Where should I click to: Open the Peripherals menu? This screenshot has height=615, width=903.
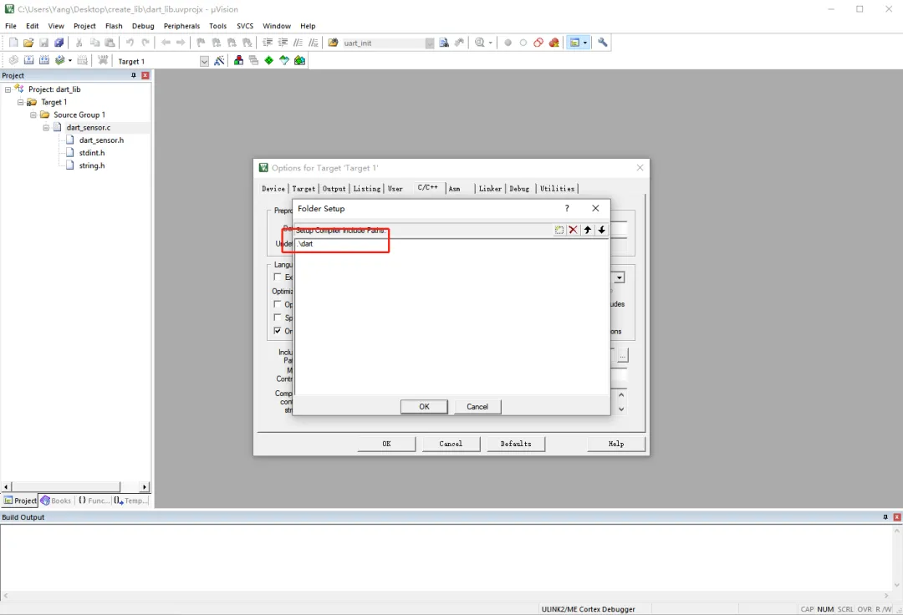tap(181, 26)
